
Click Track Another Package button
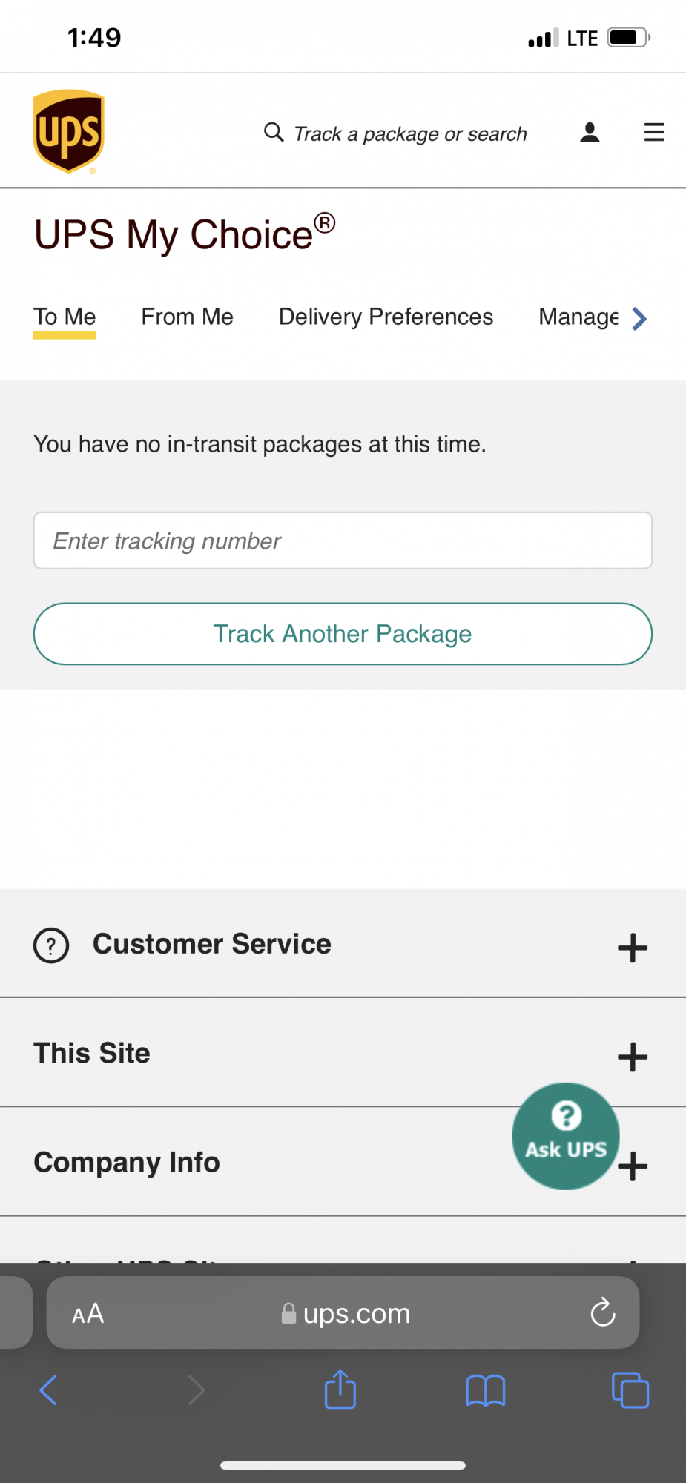coord(343,634)
